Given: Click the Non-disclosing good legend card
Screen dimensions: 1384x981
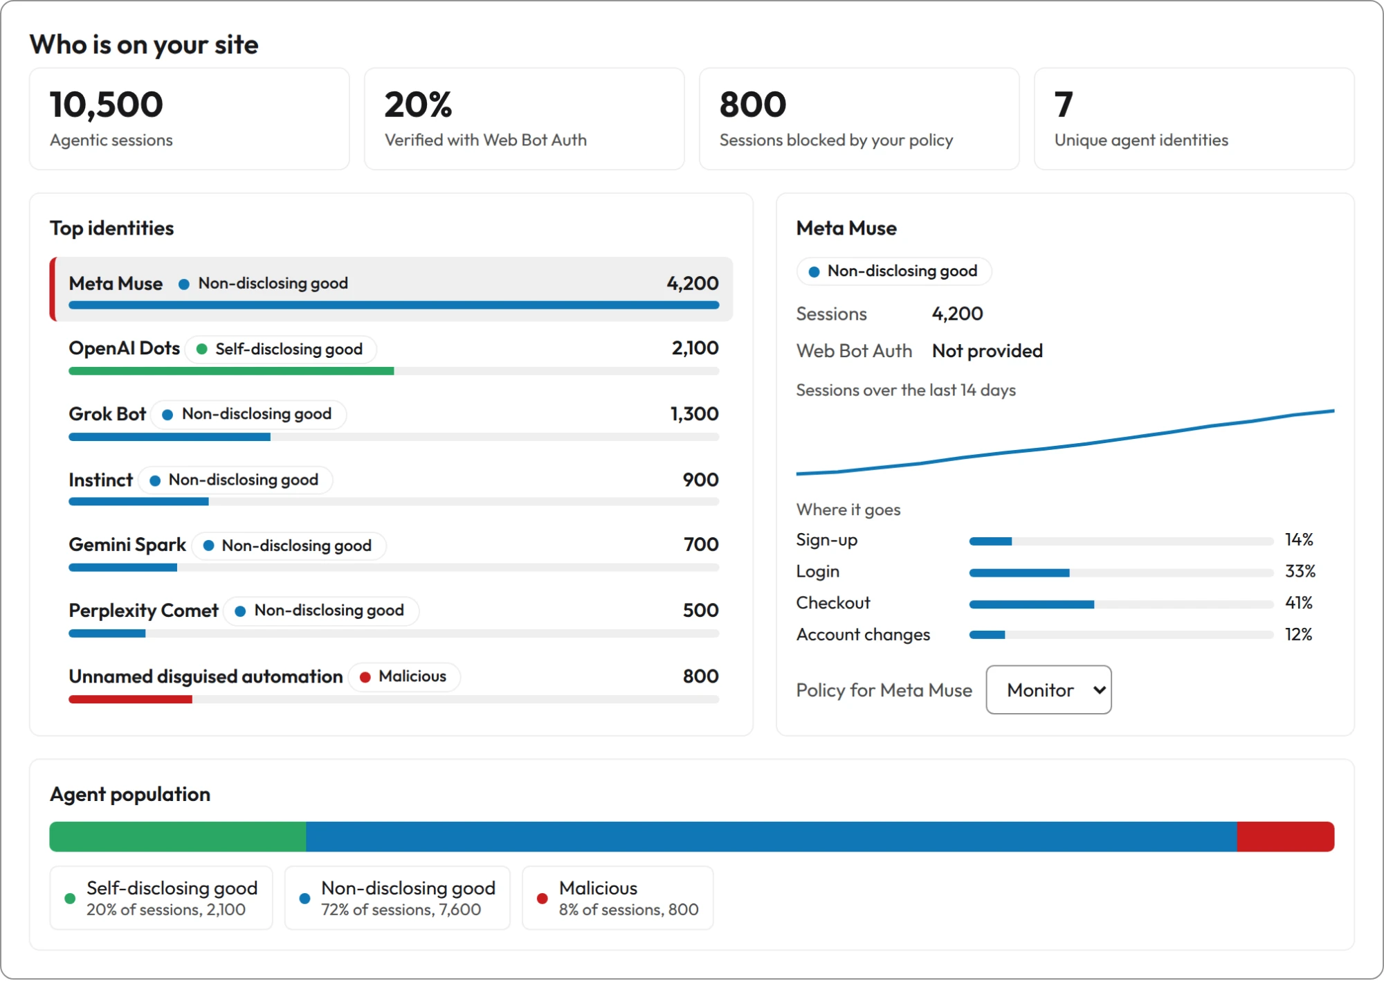Looking at the screenshot, I should tap(397, 897).
